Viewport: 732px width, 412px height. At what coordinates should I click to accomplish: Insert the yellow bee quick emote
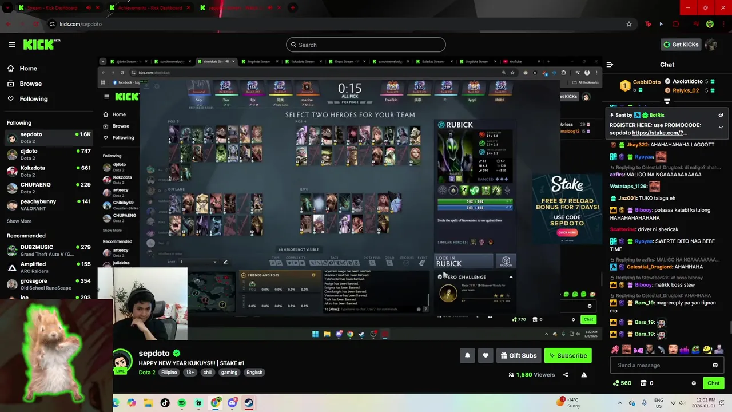[x=707, y=349]
